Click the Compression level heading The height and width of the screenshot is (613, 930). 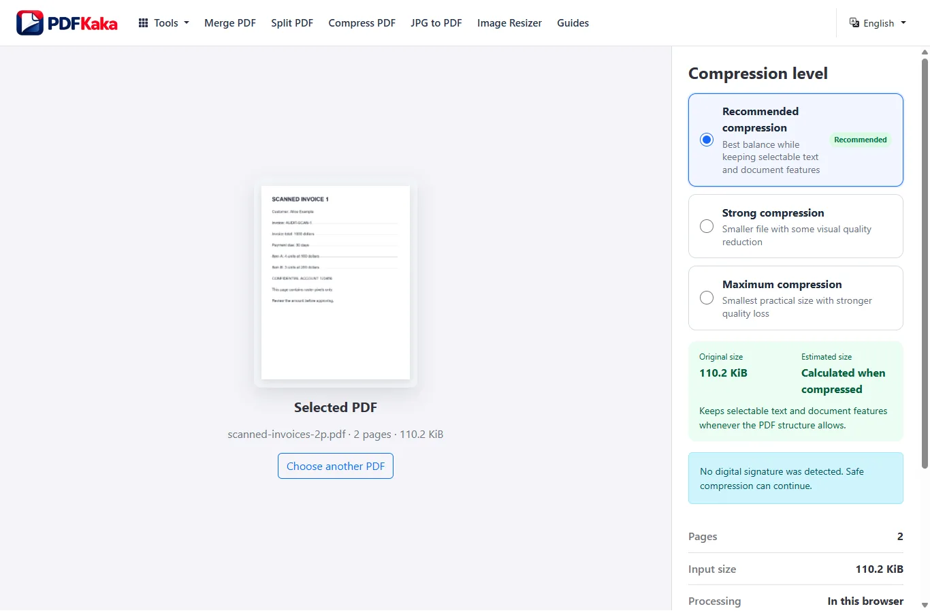[758, 74]
